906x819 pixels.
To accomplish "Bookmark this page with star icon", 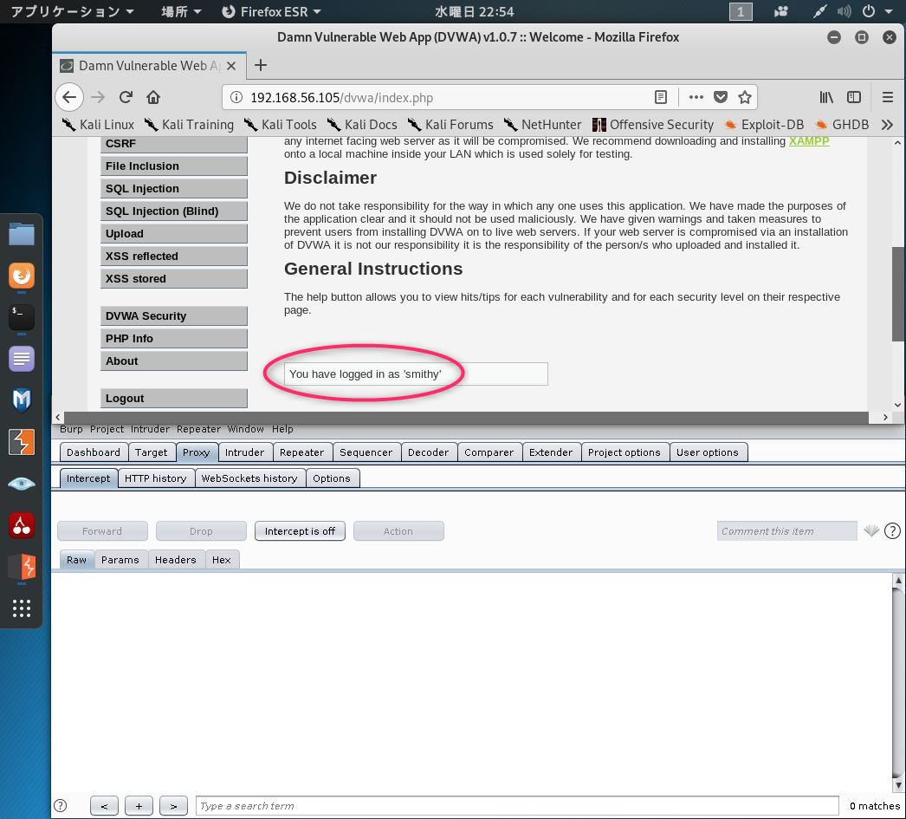I will 745,97.
